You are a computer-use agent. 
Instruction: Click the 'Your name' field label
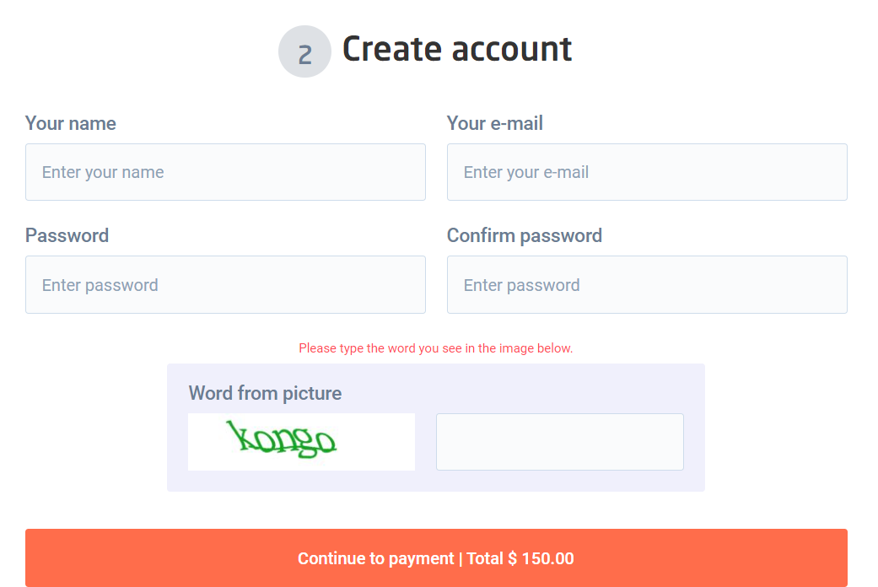(x=71, y=123)
